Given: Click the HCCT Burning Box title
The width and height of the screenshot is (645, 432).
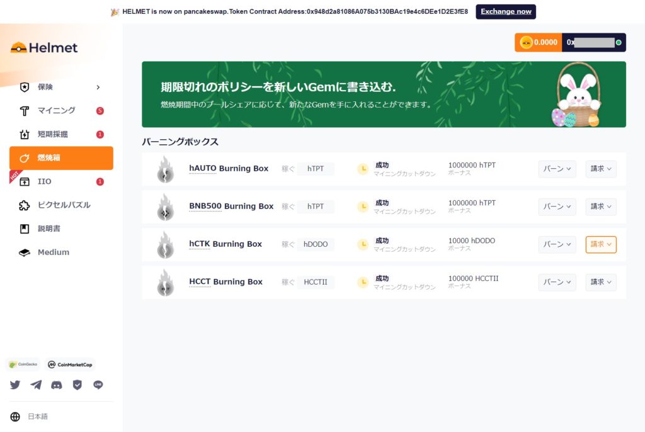Looking at the screenshot, I should [x=226, y=282].
